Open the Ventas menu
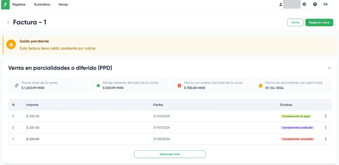This screenshot has height=165, width=339. pyautogui.click(x=64, y=4)
